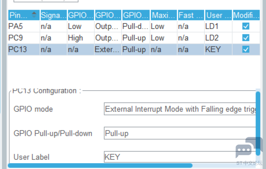The image size is (266, 169).
Task: Click the User Label field containing KEY
Action: click(180, 157)
